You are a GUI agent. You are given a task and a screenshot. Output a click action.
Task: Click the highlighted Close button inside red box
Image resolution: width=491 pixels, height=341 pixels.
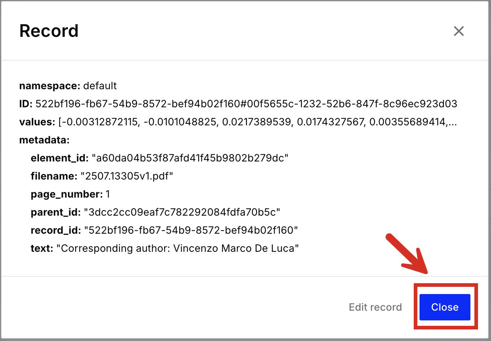pyautogui.click(x=445, y=307)
